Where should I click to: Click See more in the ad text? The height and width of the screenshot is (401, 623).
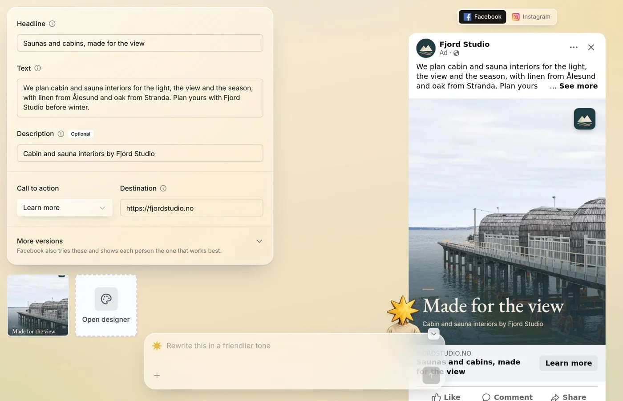click(x=578, y=86)
